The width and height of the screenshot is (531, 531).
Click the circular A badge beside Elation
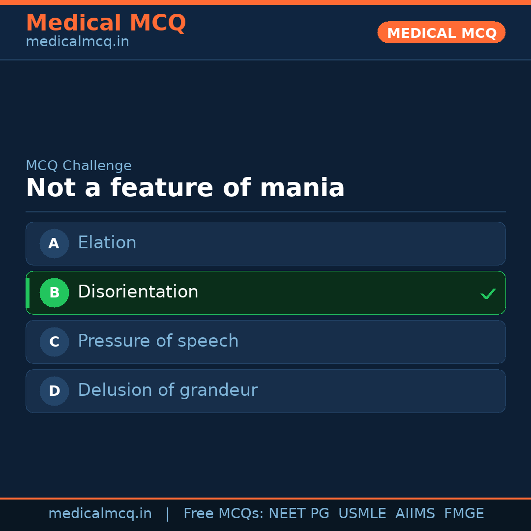coord(54,243)
